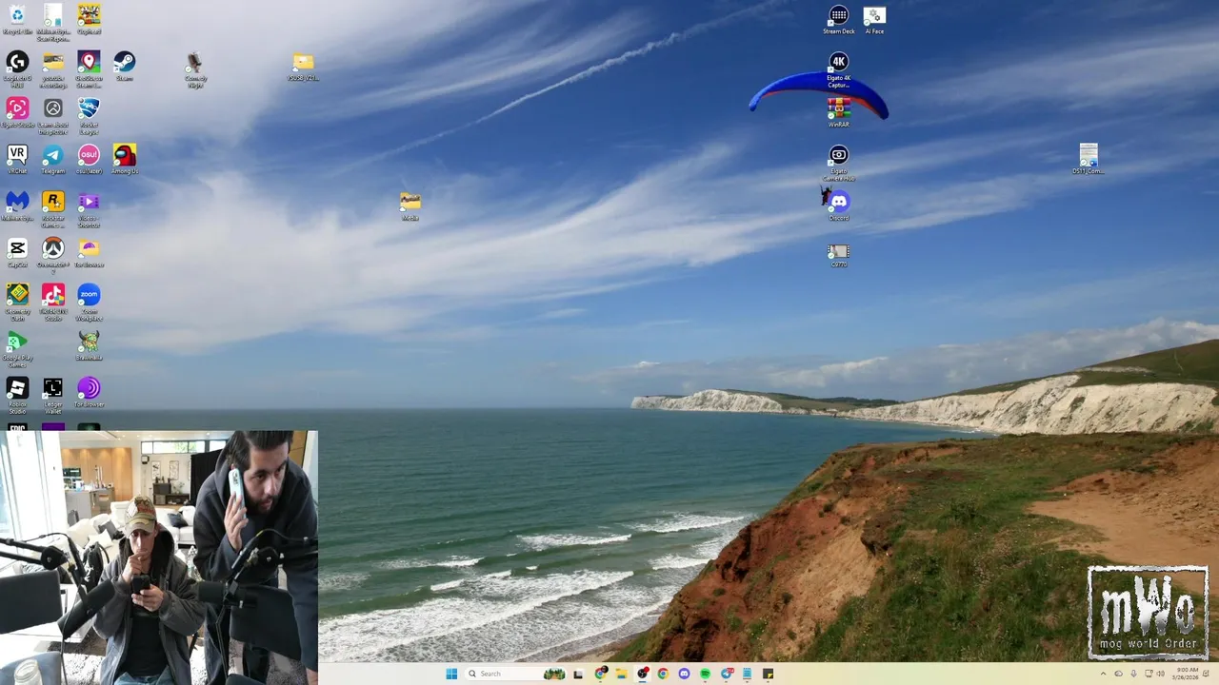The width and height of the screenshot is (1219, 685).
Task: Open the yoshster recordings folder on desktop
Action: [x=53, y=68]
